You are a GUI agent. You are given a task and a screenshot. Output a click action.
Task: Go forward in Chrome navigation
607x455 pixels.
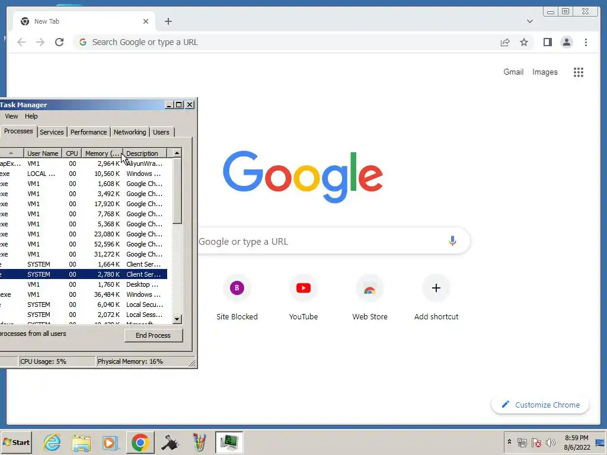(40, 42)
